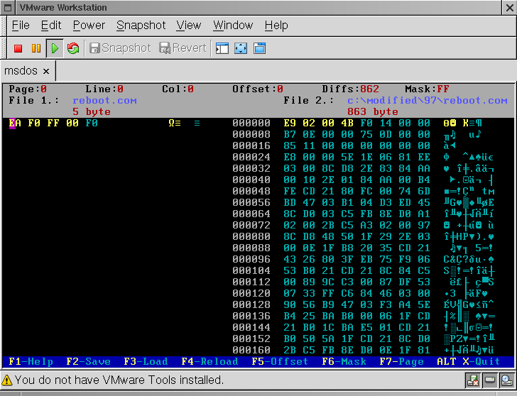Click F3-Load in the bottom bar

tap(146, 362)
